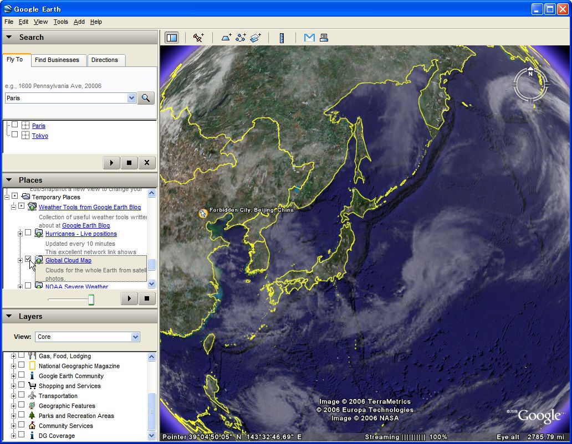572x444 pixels.
Task: Click the National Geographic Magazine icon
Action: tap(32, 366)
